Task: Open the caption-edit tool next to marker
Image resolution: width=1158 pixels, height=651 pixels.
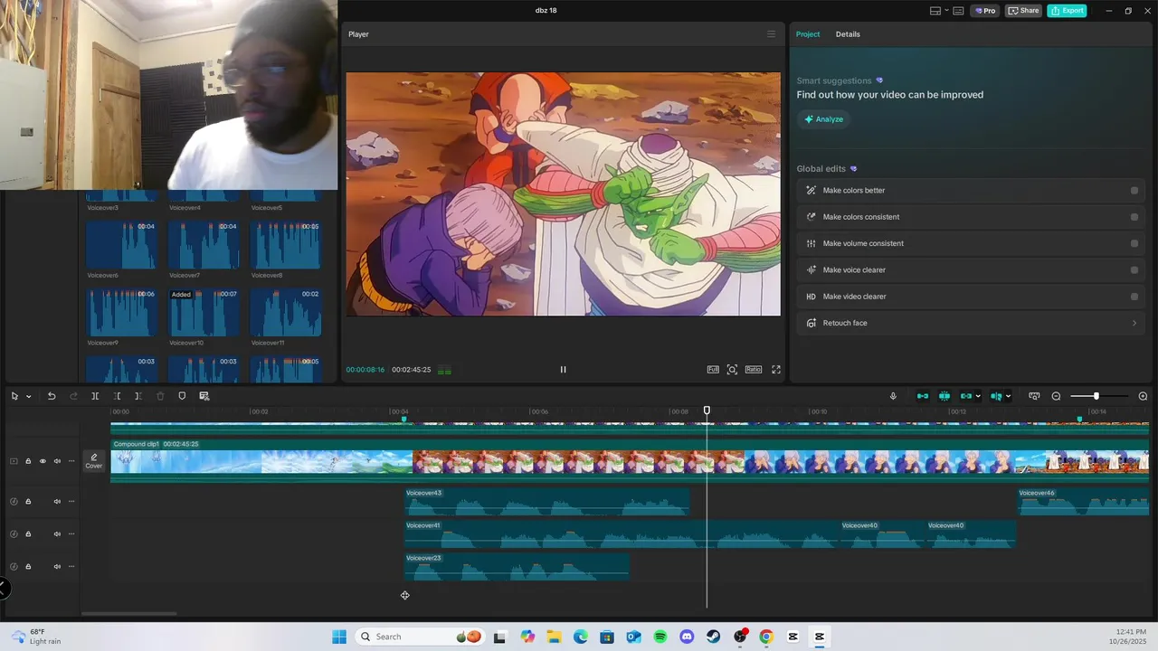Action: point(204,396)
